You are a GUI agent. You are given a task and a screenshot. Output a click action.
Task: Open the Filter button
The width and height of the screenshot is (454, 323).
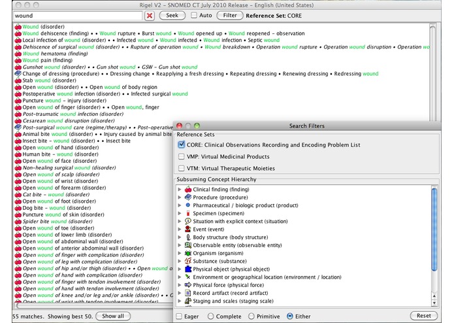point(229,15)
